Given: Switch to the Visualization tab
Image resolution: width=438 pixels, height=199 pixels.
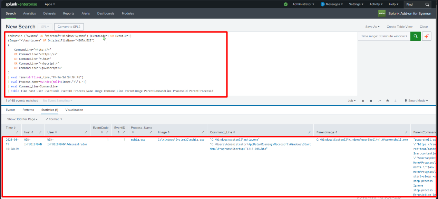Looking at the screenshot, I should point(74,110).
